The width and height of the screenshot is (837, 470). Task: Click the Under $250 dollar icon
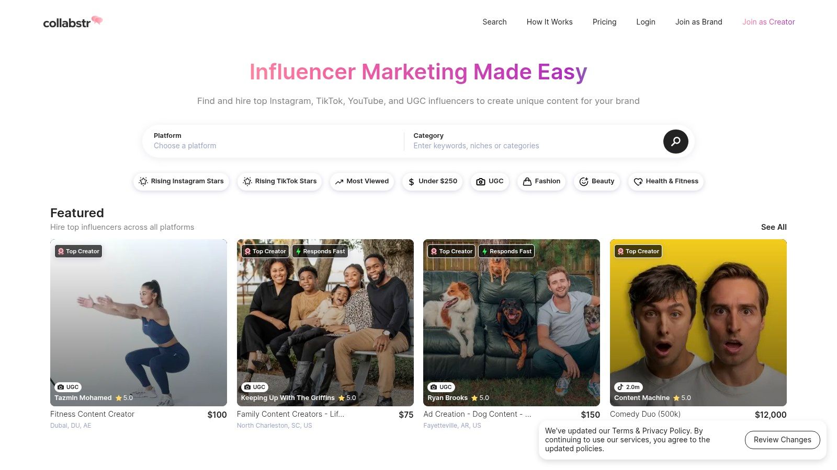(x=411, y=182)
